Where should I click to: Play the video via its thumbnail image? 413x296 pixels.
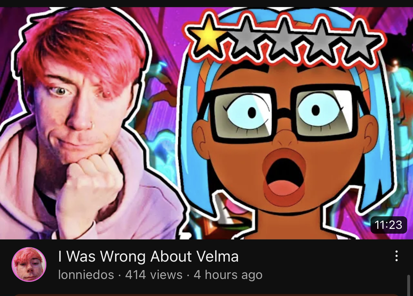tap(206, 123)
